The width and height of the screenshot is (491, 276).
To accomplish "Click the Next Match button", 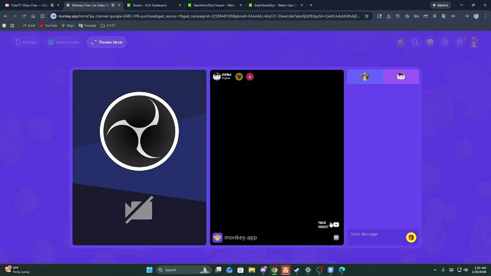I will 328,225.
